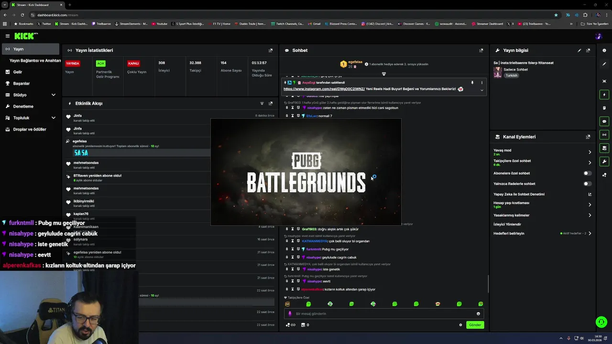Screen dimensions: 612x344
Task: Pop out the Etkinlik Akışı panel
Action: coord(271,103)
